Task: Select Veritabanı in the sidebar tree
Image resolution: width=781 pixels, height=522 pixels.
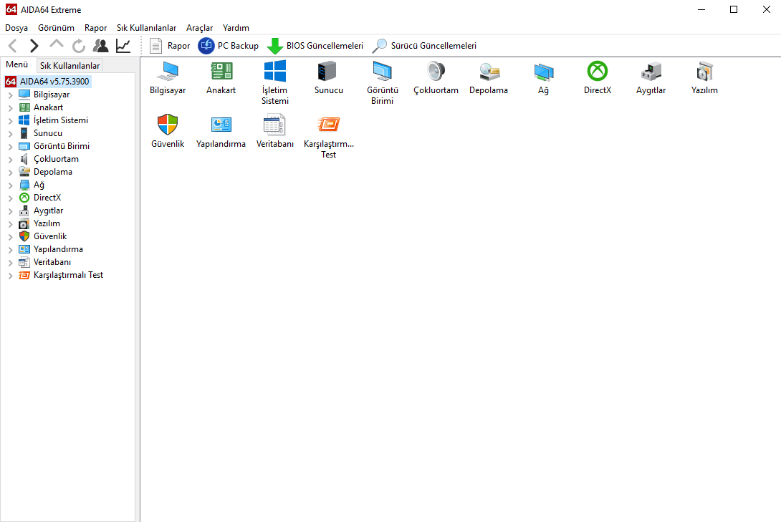Action: coord(52,262)
